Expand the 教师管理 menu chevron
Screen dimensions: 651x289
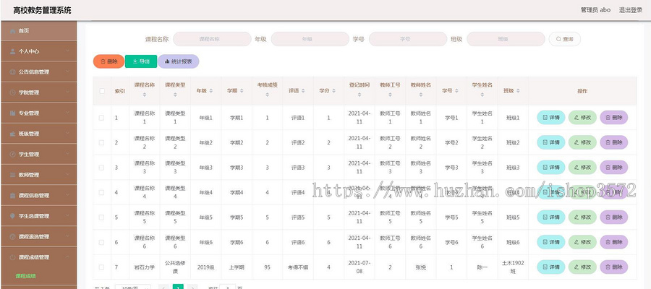point(68,175)
